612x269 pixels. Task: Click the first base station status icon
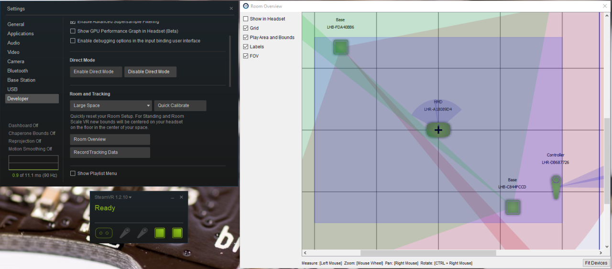(160, 233)
